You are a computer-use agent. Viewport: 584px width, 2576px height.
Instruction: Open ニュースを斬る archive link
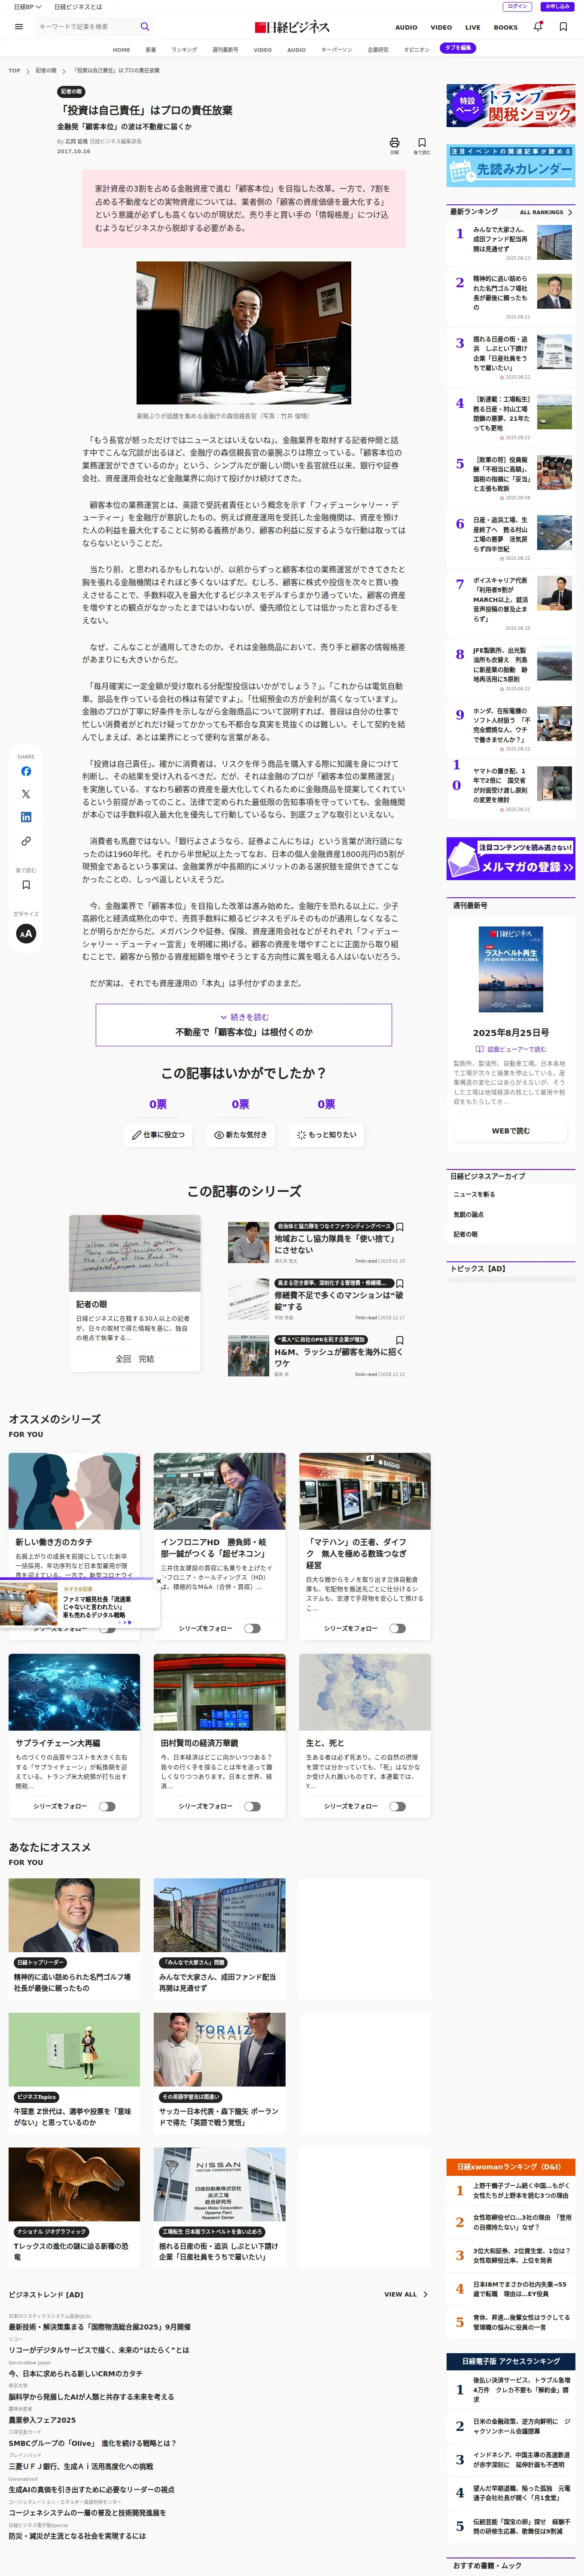click(474, 1194)
